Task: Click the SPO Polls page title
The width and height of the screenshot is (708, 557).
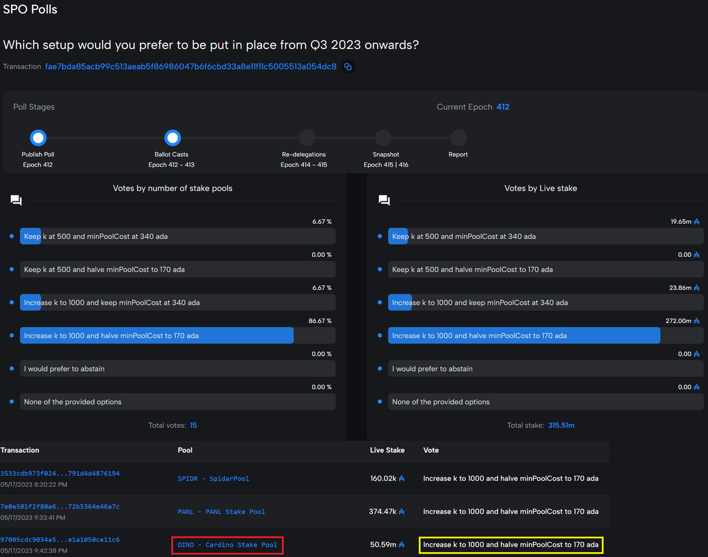Action: (x=31, y=9)
